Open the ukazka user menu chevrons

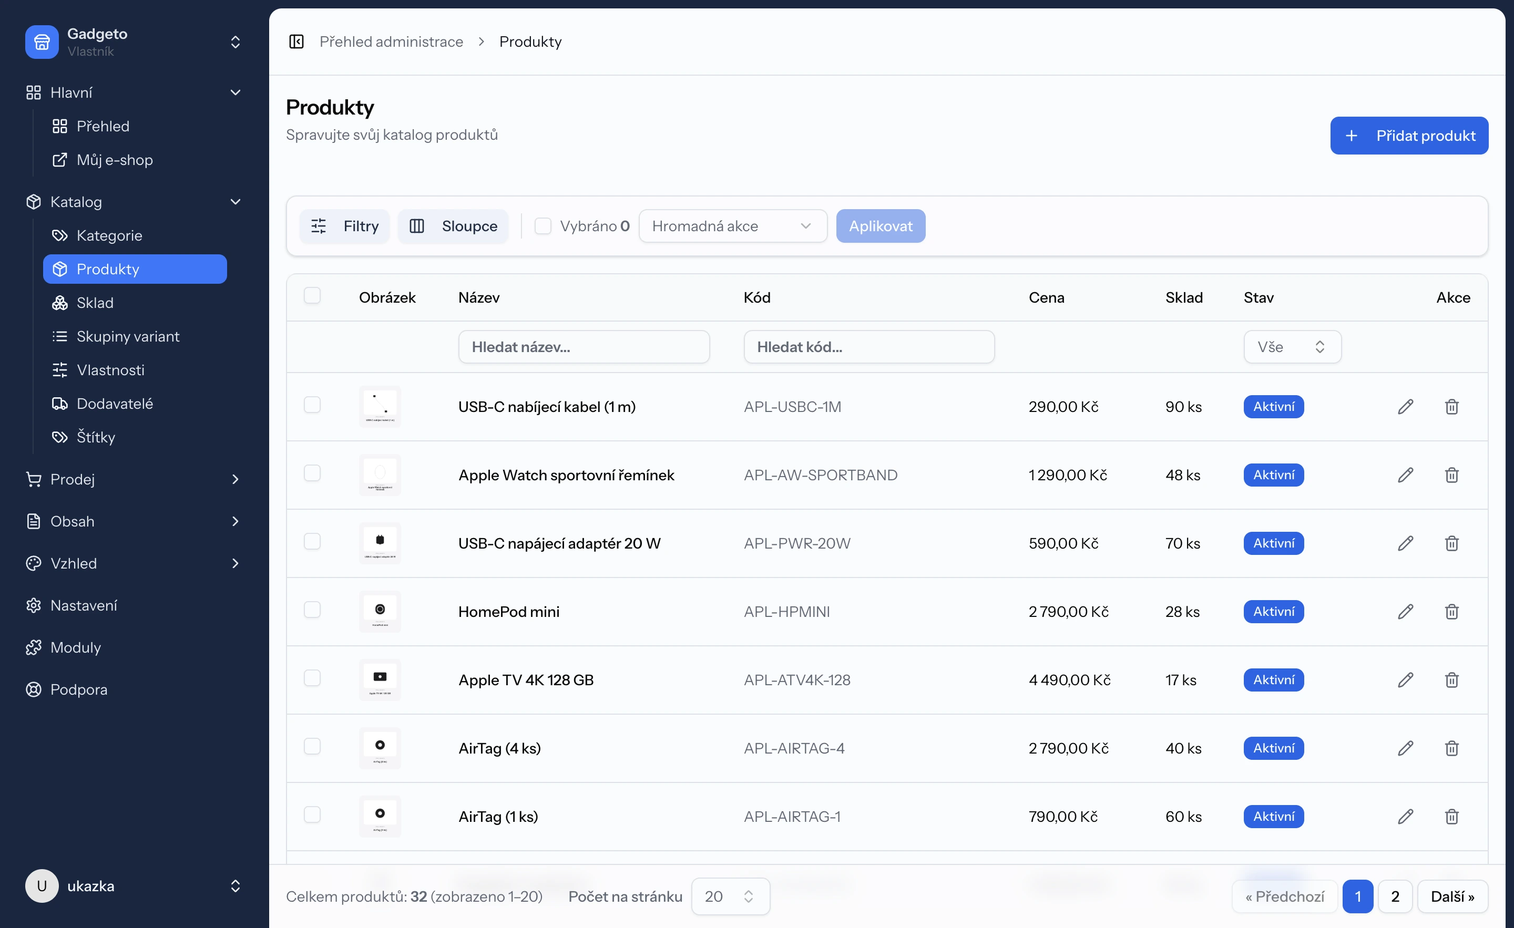tap(236, 885)
